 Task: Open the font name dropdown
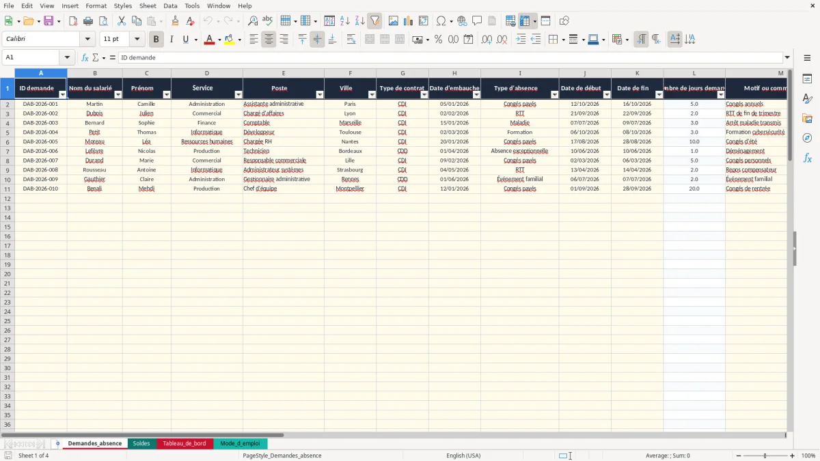coord(87,40)
